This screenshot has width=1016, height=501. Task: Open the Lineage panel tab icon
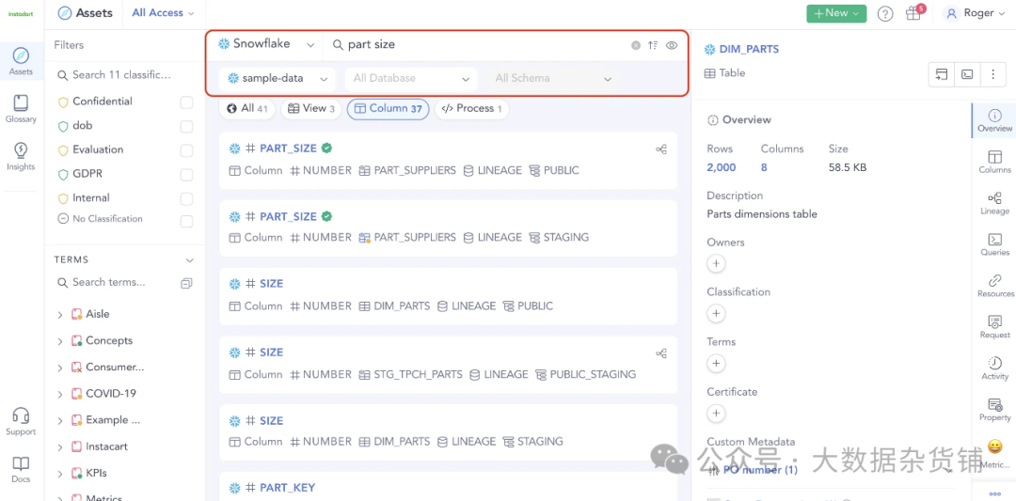click(x=994, y=203)
